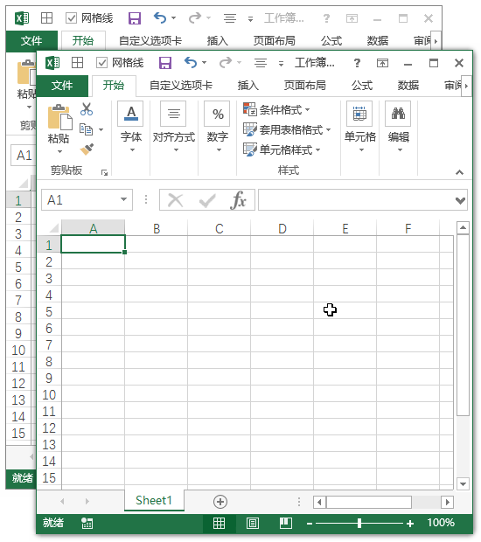The image size is (481, 542).
Task: Open the 粘贴 paste dropdown arrow
Action: pos(59,152)
